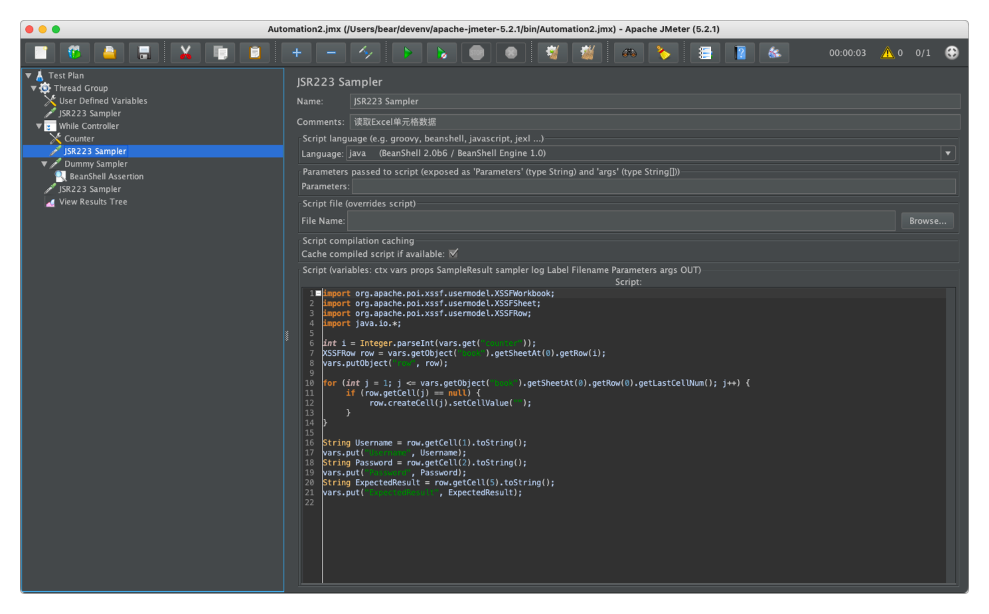Click the Browse... button

point(927,221)
